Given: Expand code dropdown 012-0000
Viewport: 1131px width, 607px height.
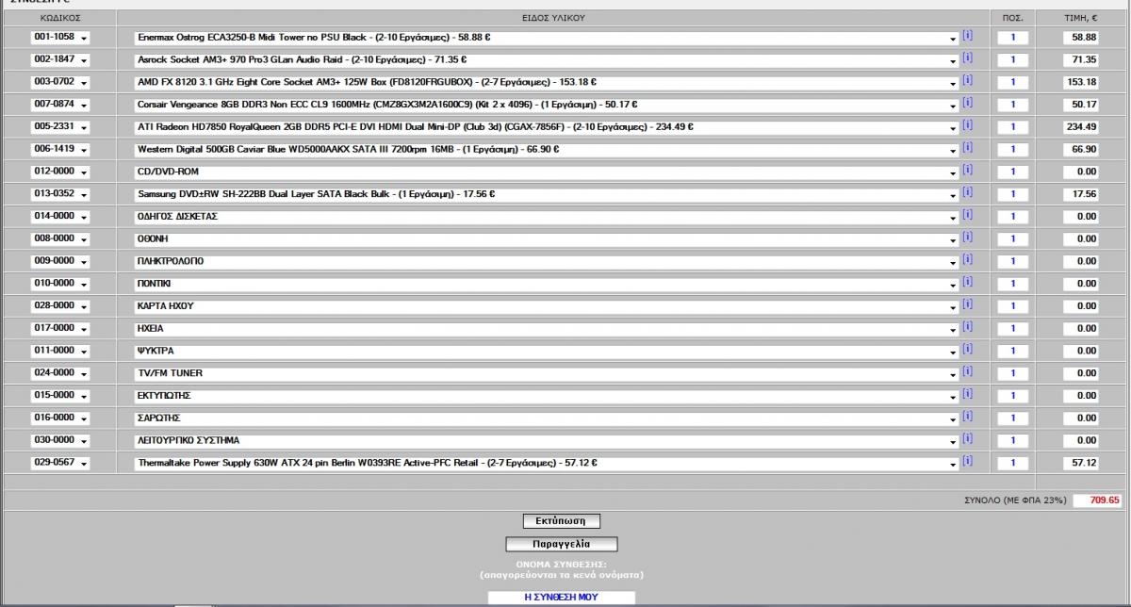Looking at the screenshot, I should [x=60, y=172].
